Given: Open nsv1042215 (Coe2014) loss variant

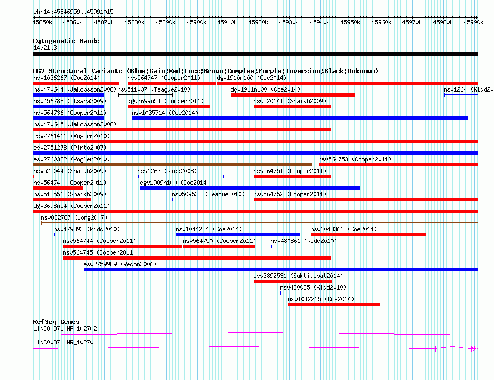Looking at the screenshot, I should [321, 299].
